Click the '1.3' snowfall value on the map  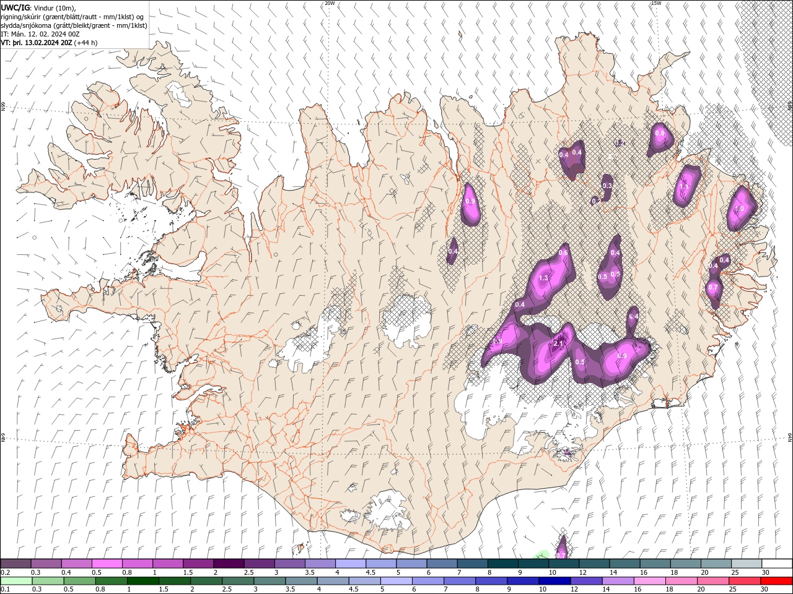(543, 278)
